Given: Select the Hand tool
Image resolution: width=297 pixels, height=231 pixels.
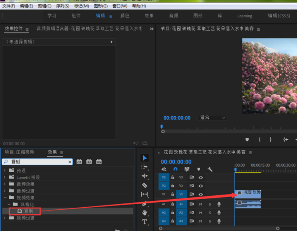Looking at the screenshot, I should pos(144,213).
